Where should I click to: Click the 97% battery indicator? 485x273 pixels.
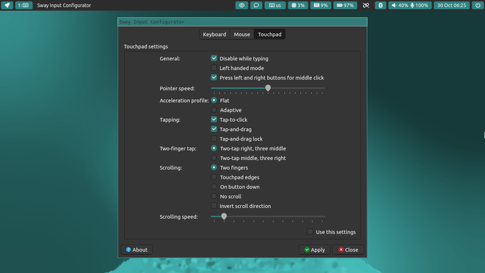pos(345,6)
